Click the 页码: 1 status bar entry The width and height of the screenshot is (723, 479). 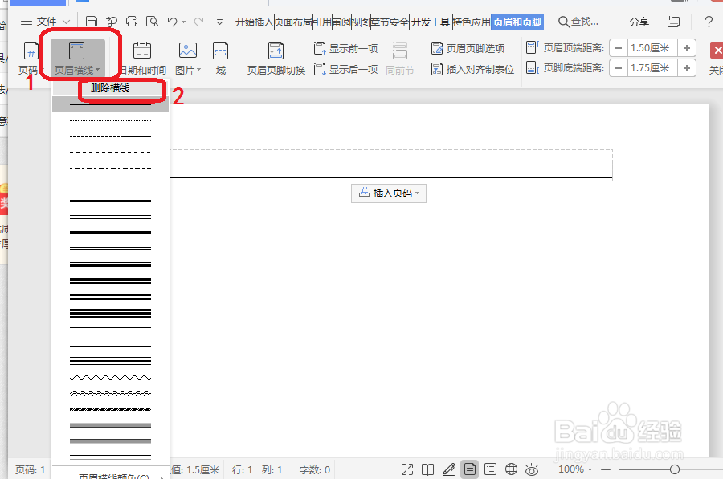31,470
